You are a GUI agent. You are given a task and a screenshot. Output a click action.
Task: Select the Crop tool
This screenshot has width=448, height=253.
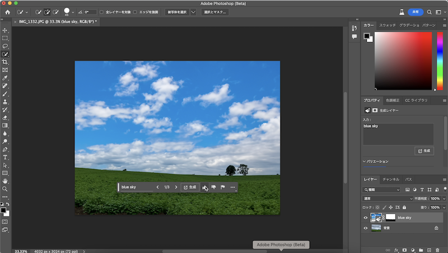point(5,62)
